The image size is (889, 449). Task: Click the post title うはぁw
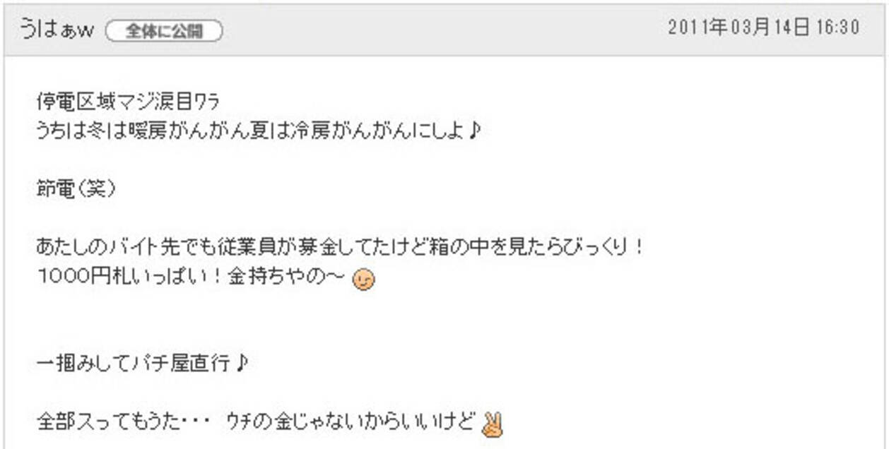pyautogui.click(x=58, y=30)
